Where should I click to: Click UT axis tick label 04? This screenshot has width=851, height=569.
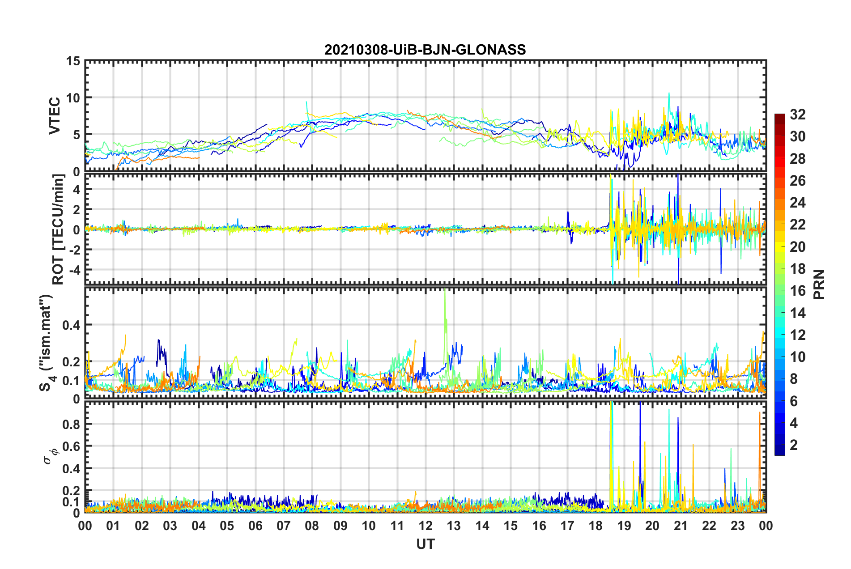pos(199,526)
